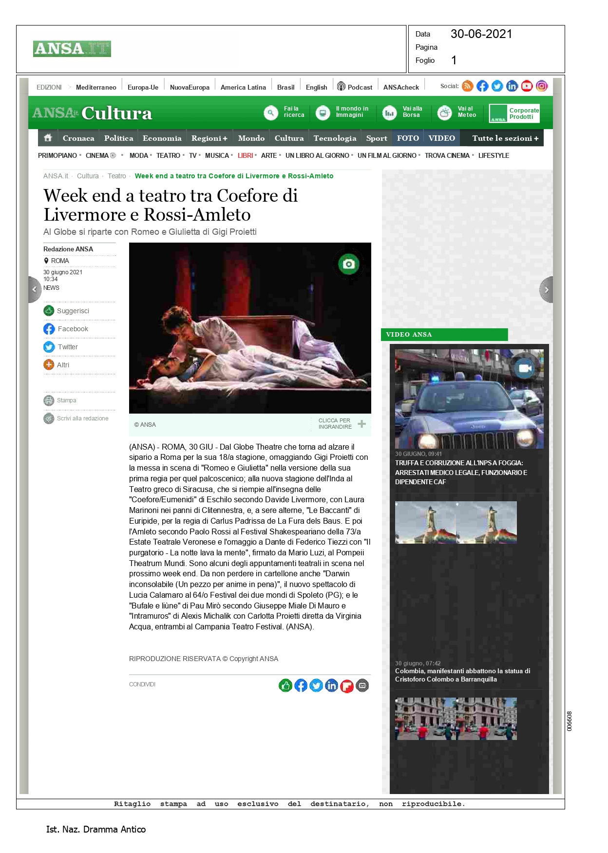608x853 pixels.
Task: Open the America Latina edition link
Action: coord(243,87)
